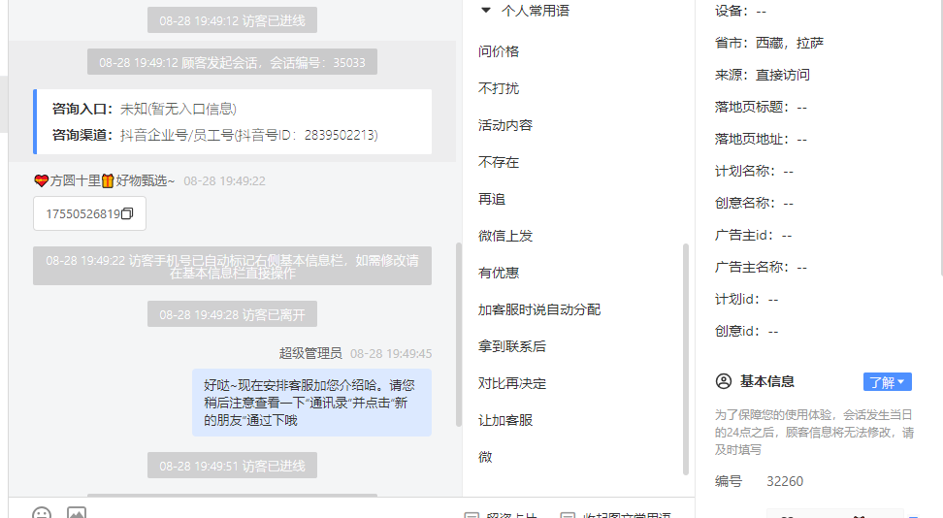Image resolution: width=943 pixels, height=518 pixels.
Task: Select the 再追 quick phrase
Action: [x=491, y=199]
